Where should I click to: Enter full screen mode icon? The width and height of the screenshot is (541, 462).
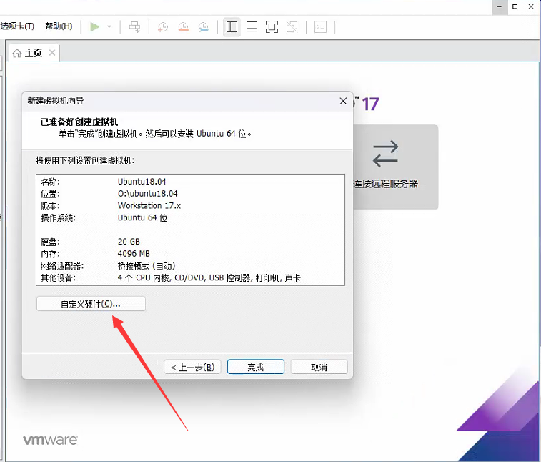pyautogui.click(x=272, y=26)
